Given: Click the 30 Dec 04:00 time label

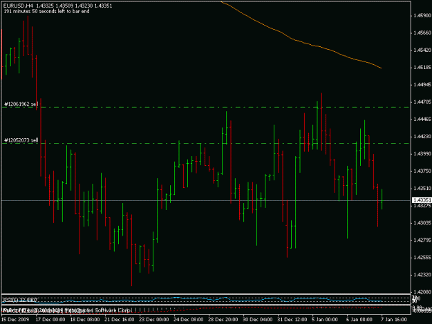Looking at the screenshot, I should pos(258,320).
